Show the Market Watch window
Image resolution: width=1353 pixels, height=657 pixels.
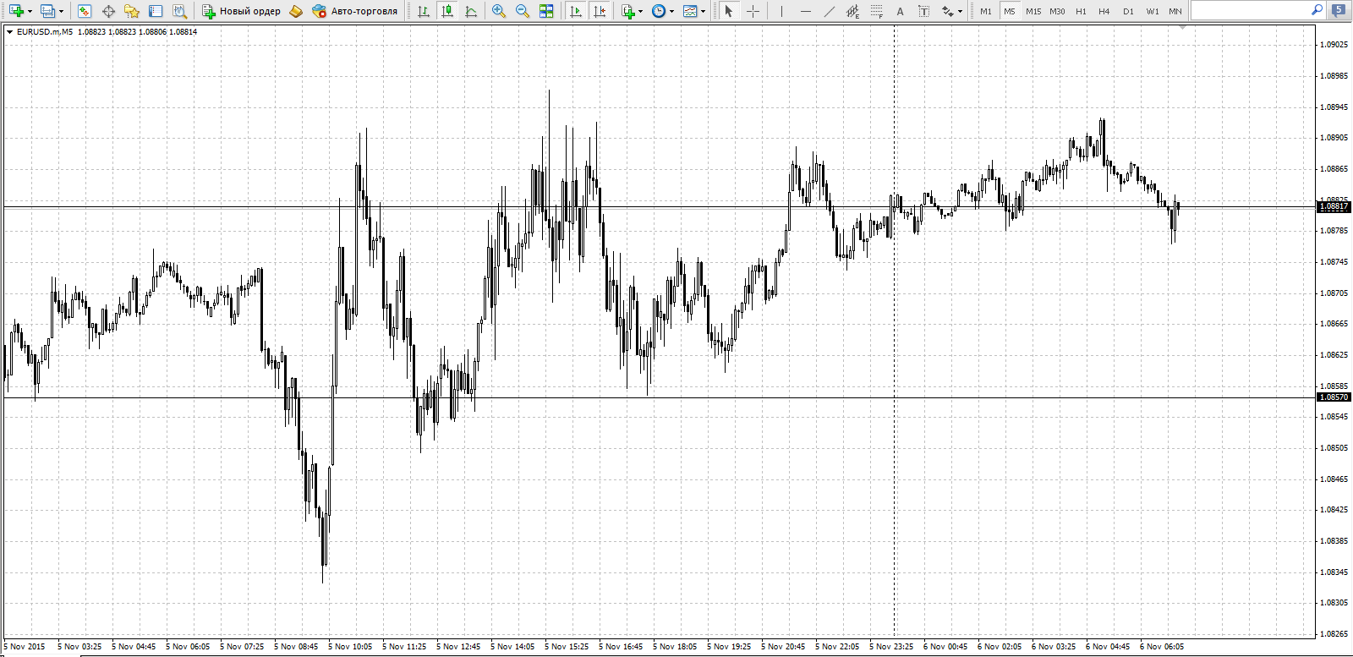85,11
